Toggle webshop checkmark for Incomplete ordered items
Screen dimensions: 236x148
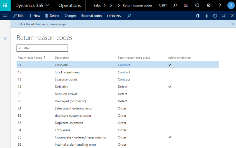coord(170,137)
